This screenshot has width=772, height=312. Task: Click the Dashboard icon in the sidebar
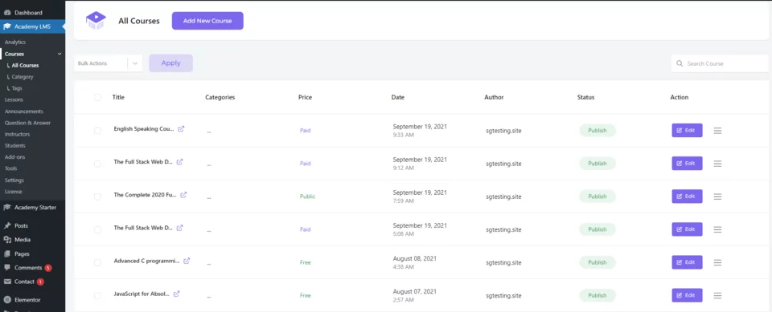pos(7,13)
